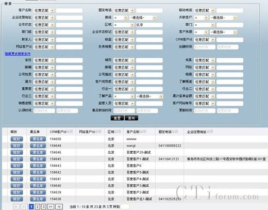Open the 客户名称 match-type dropdown

coord(44,10)
